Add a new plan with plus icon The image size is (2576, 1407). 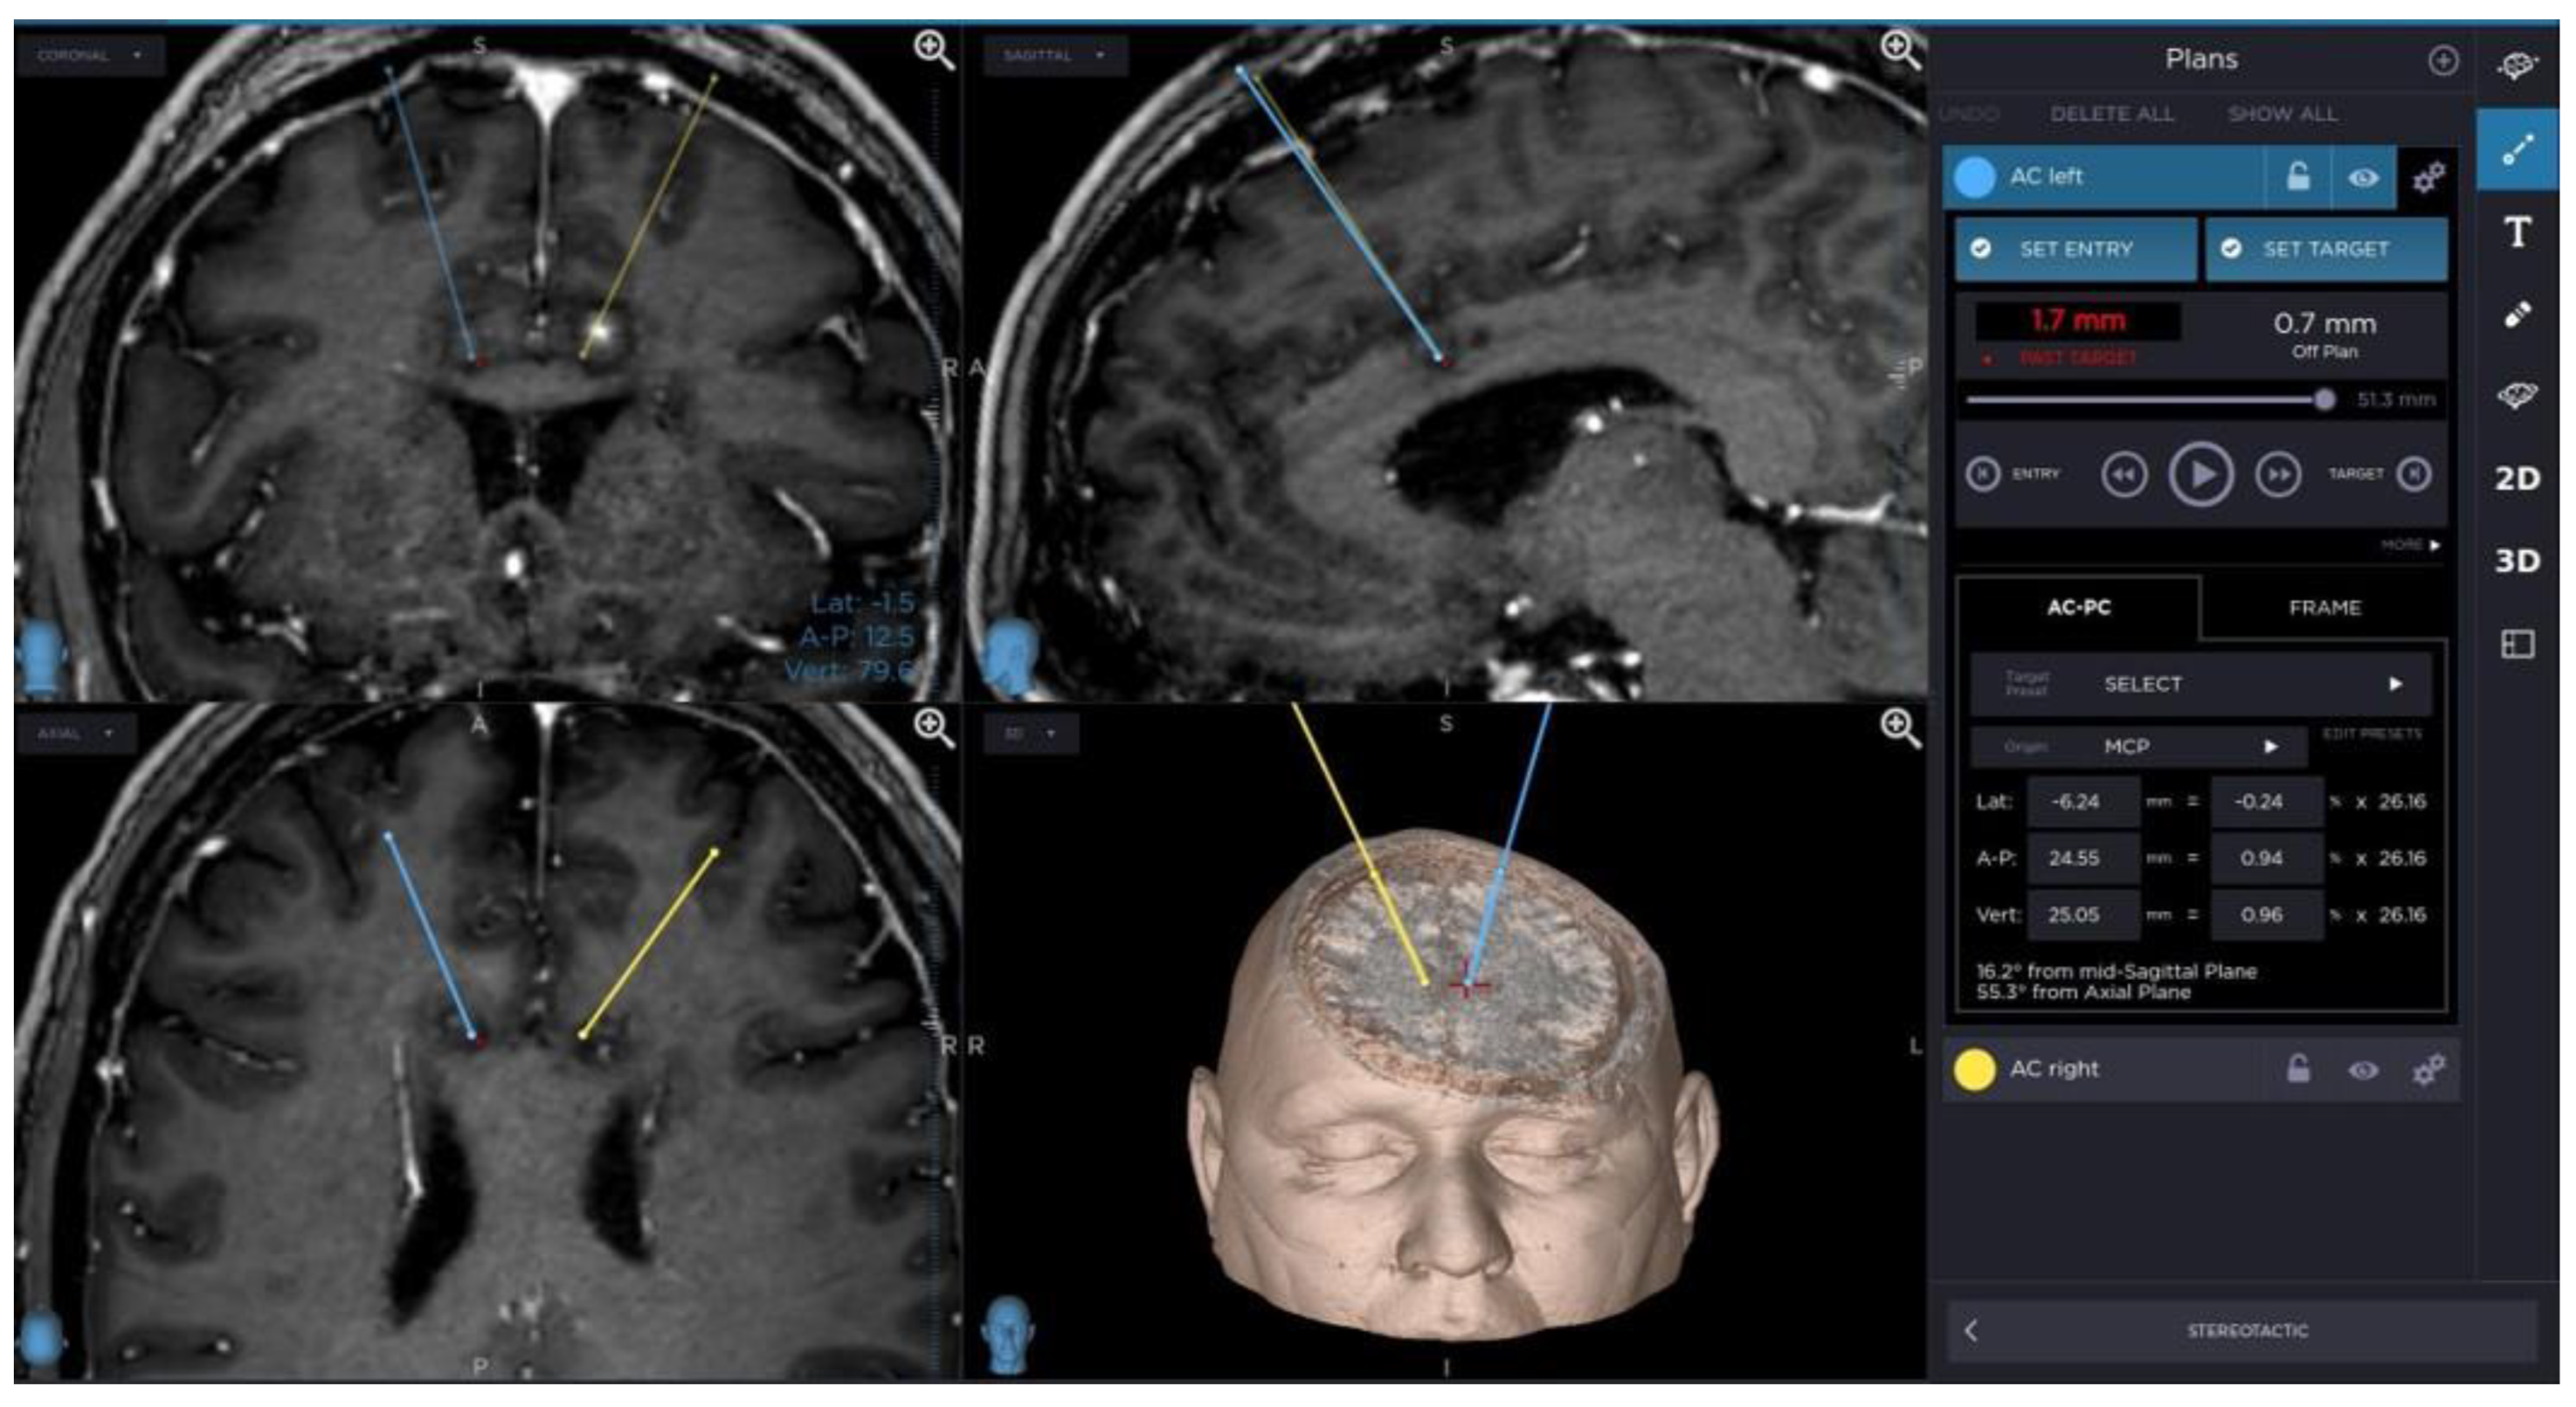2443,61
